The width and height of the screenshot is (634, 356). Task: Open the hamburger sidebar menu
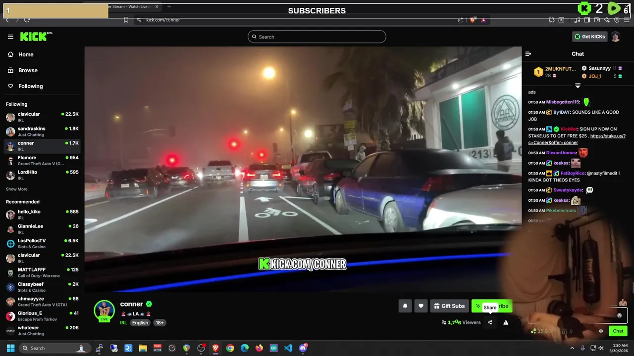[10, 37]
